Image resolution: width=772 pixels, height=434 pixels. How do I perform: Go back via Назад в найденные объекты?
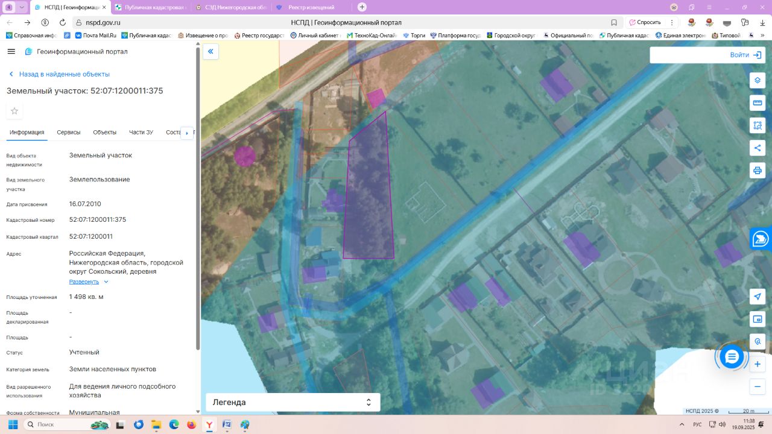(x=59, y=74)
